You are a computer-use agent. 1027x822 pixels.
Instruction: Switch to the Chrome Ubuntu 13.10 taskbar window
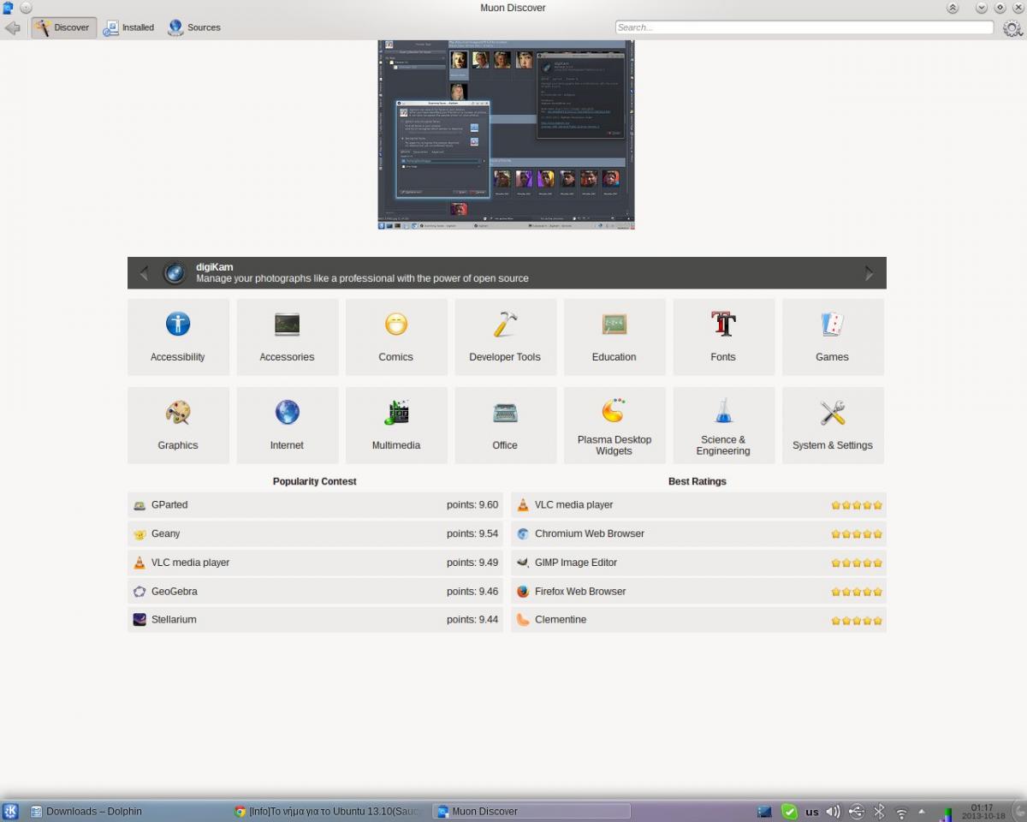click(328, 811)
